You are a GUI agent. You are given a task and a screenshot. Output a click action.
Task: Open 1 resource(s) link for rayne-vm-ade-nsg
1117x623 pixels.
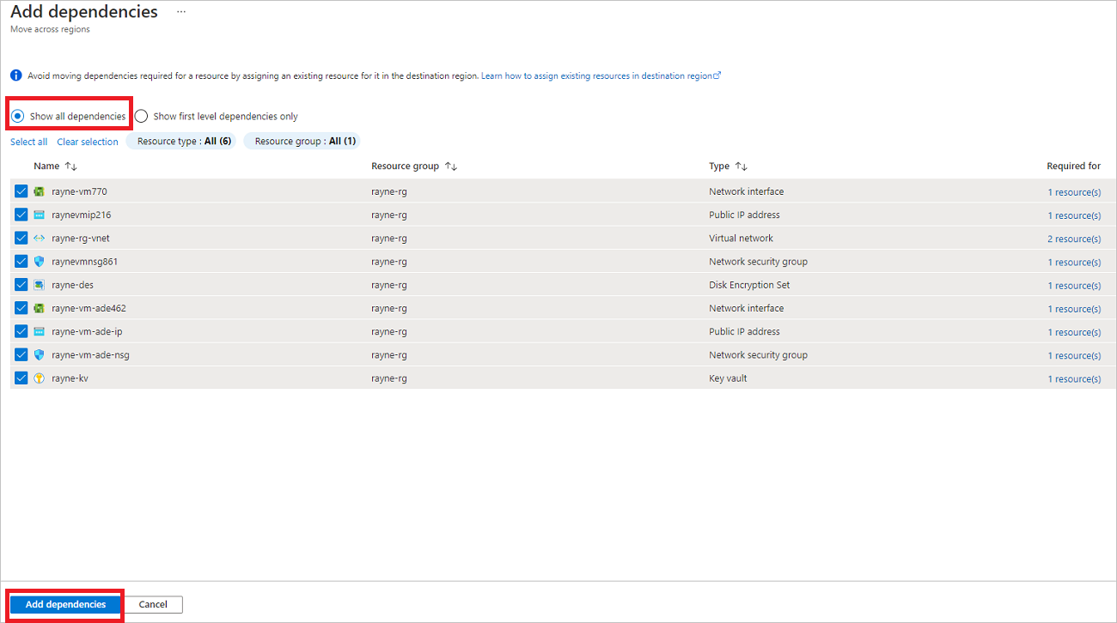tap(1074, 355)
